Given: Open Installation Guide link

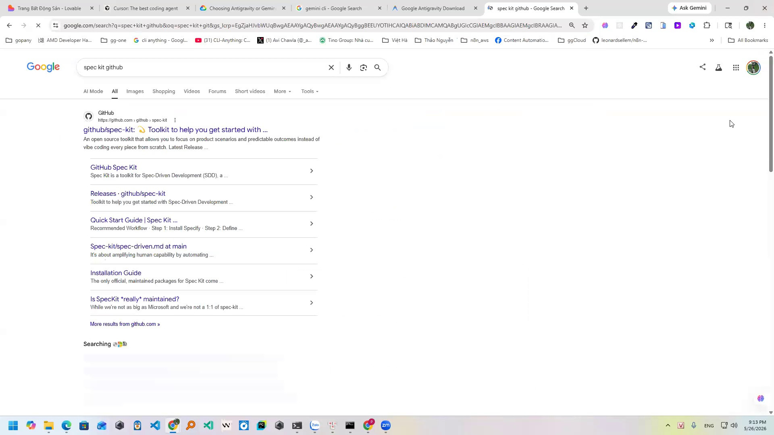Looking at the screenshot, I should (116, 273).
